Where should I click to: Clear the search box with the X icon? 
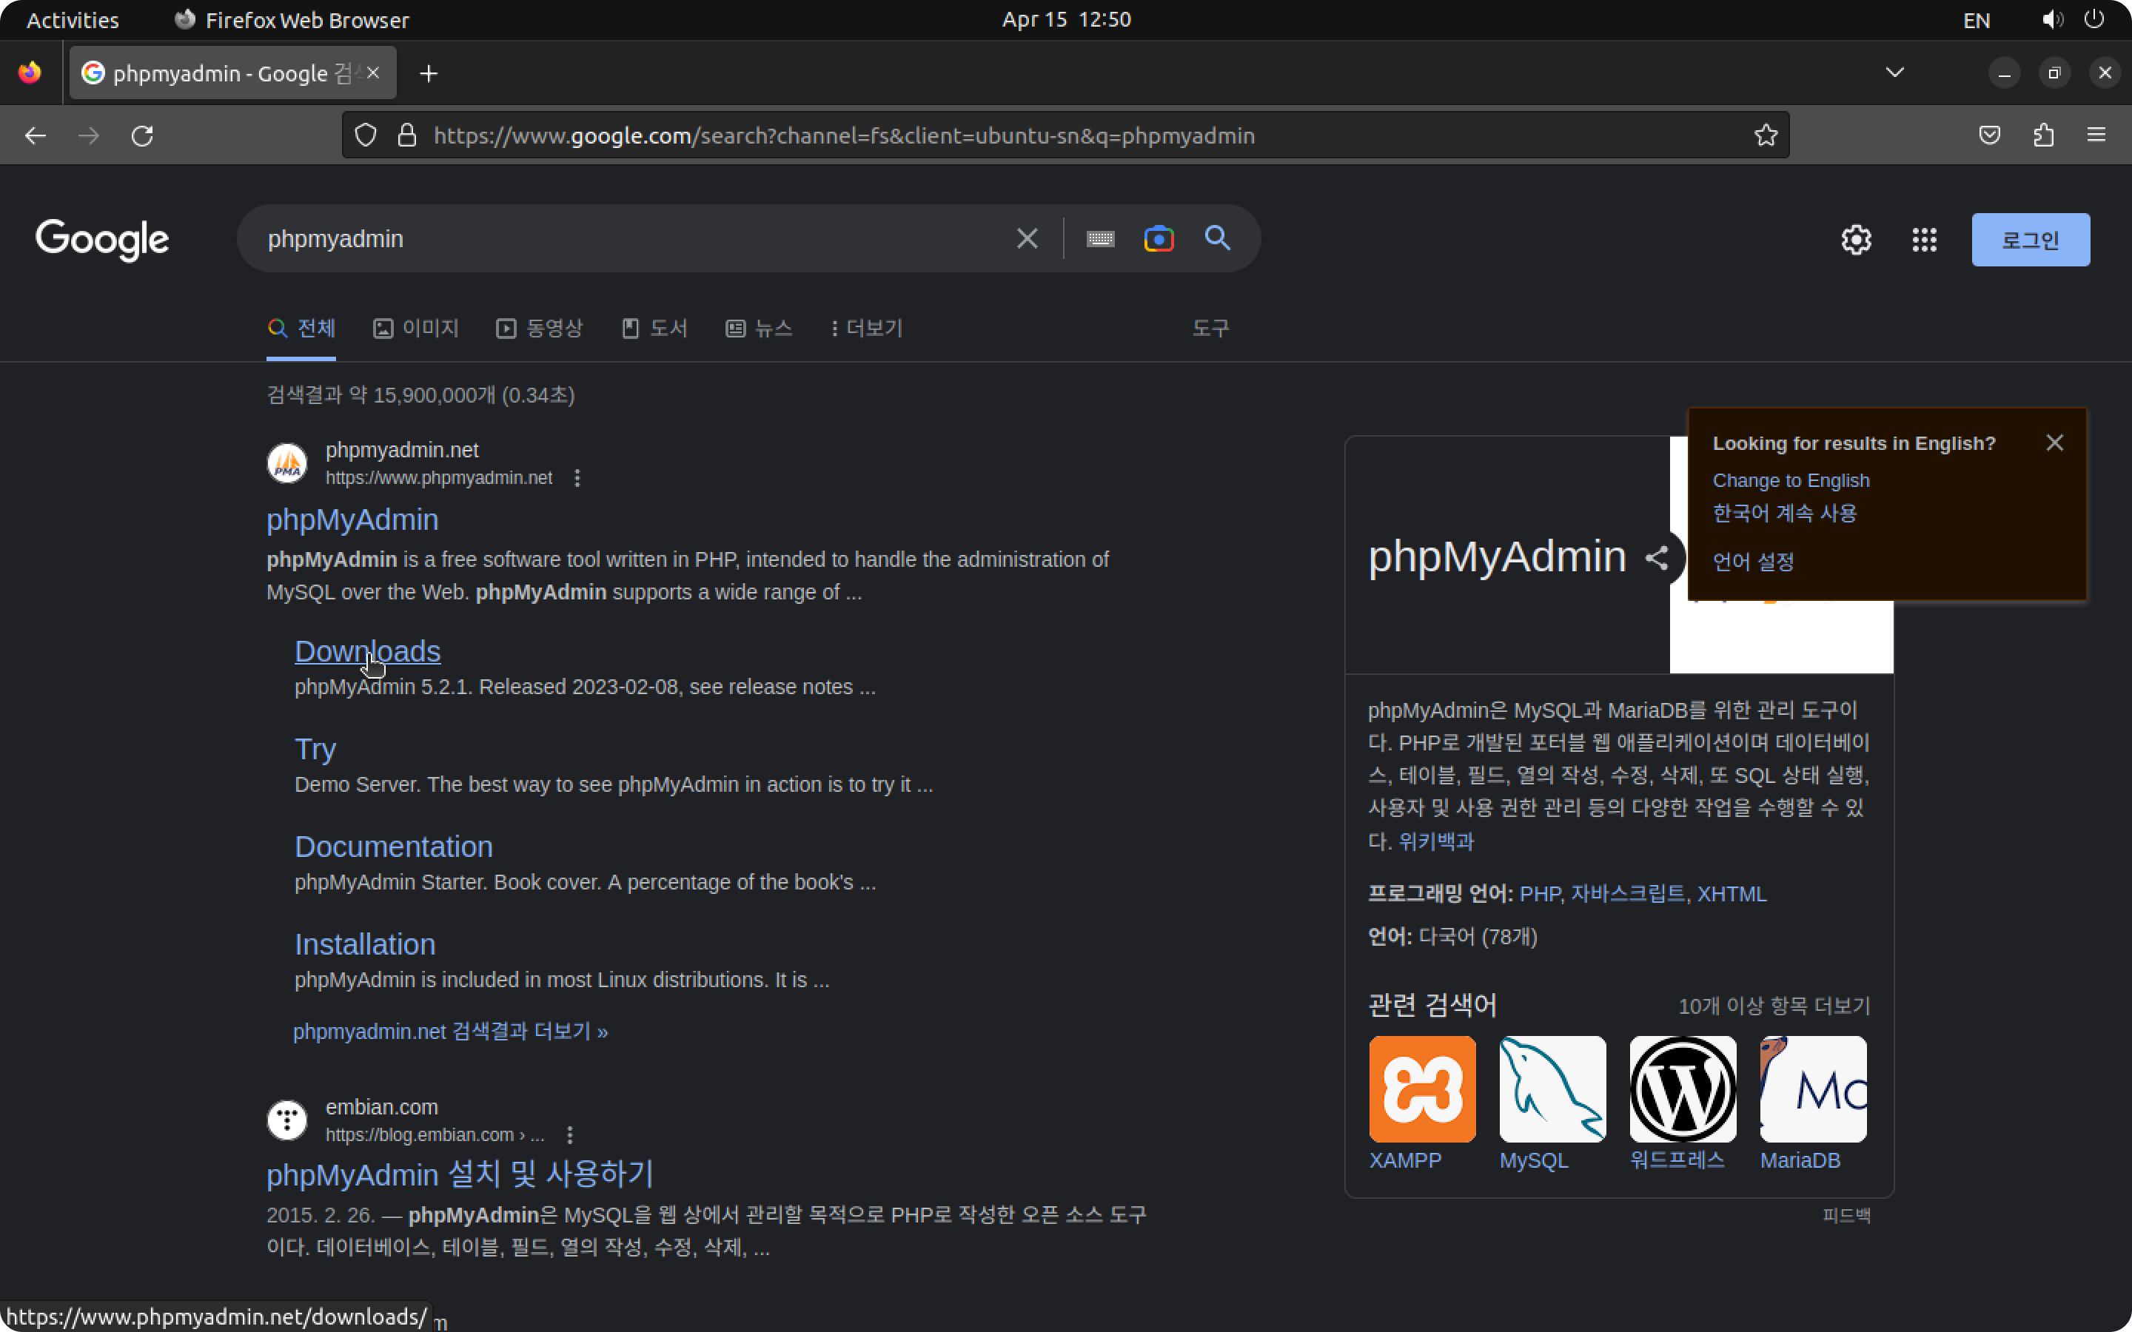pos(1026,239)
